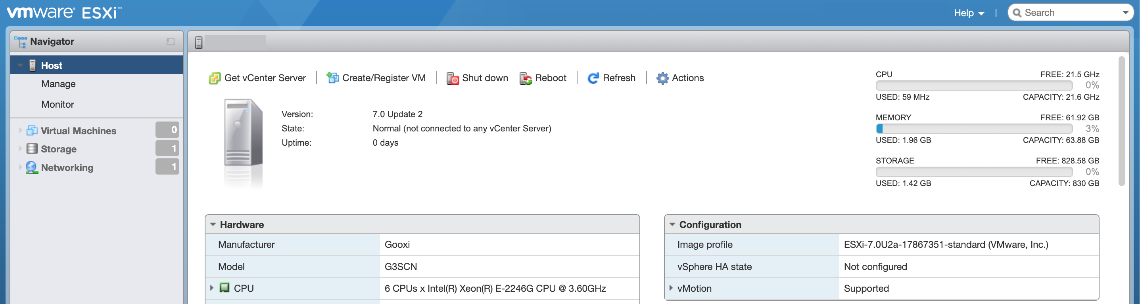Expand the vMotion configuration row

pyautogui.click(x=671, y=288)
